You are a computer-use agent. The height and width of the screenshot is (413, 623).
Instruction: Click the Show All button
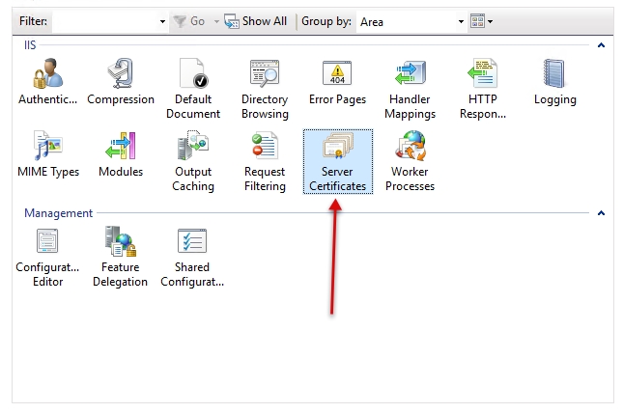point(256,21)
